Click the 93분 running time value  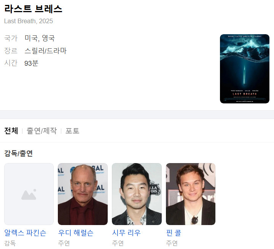coord(31,63)
